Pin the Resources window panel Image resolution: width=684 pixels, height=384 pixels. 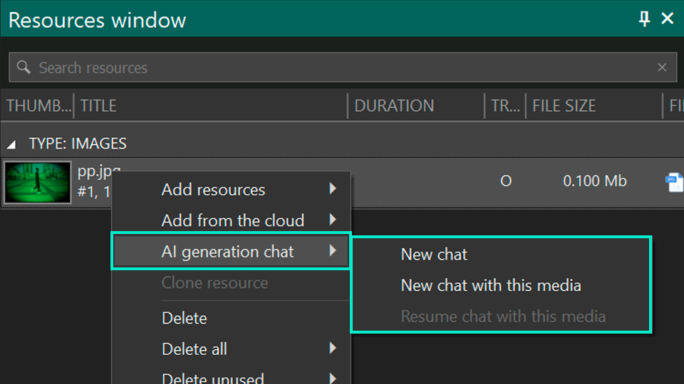click(x=644, y=18)
